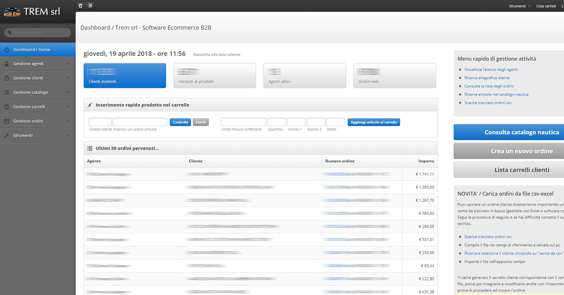This screenshot has height=295, width=564.
Task: Click the list icon in the top bar
Action: (90, 6)
